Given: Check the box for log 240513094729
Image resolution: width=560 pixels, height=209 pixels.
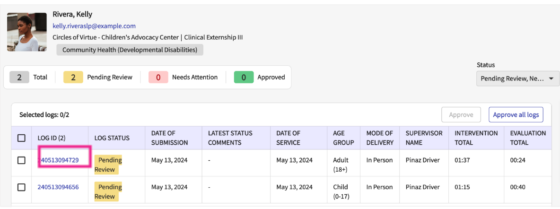Looking at the screenshot, I should click(x=21, y=160).
